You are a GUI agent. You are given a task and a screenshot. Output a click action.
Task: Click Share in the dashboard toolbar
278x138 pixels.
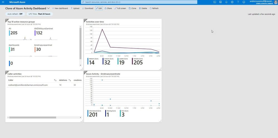tap(108, 8)
